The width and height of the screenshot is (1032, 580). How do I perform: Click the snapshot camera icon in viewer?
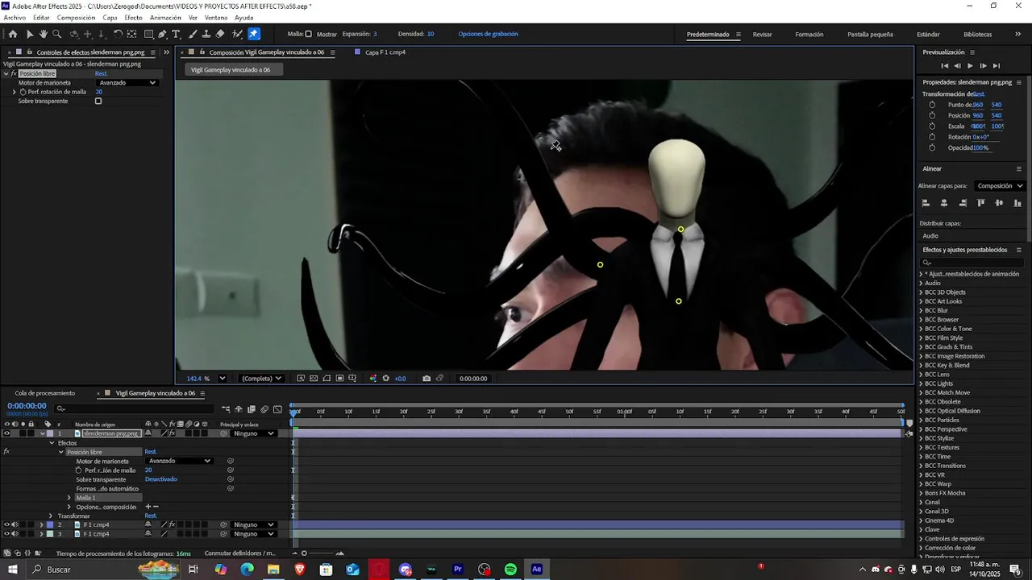point(427,379)
